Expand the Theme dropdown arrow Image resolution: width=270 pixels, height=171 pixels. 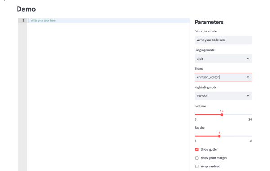(x=248, y=77)
